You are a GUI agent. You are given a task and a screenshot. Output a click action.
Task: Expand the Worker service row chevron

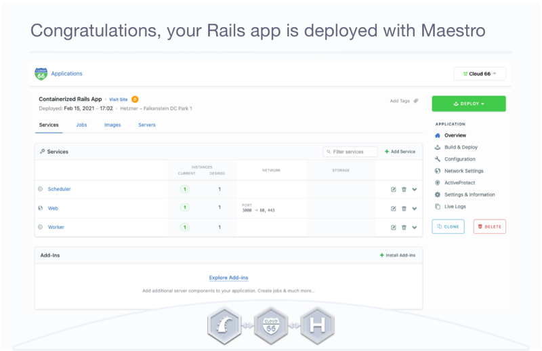coord(415,228)
